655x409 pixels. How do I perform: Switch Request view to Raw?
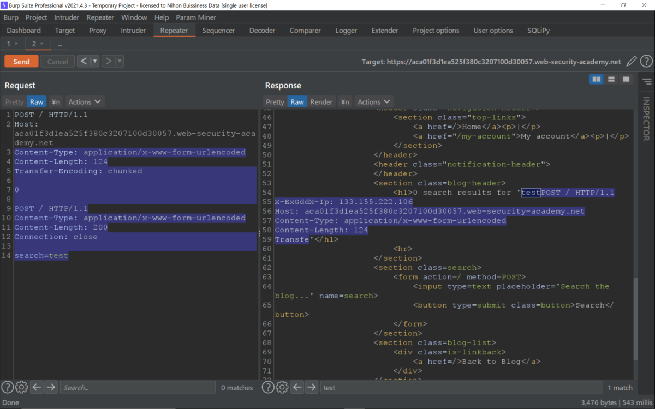click(x=37, y=101)
